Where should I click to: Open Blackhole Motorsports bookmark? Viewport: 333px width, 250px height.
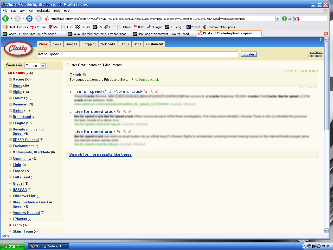point(219,27)
